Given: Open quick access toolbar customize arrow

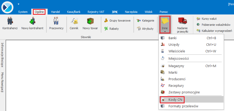Looking at the screenshot, I should coord(18,4).
